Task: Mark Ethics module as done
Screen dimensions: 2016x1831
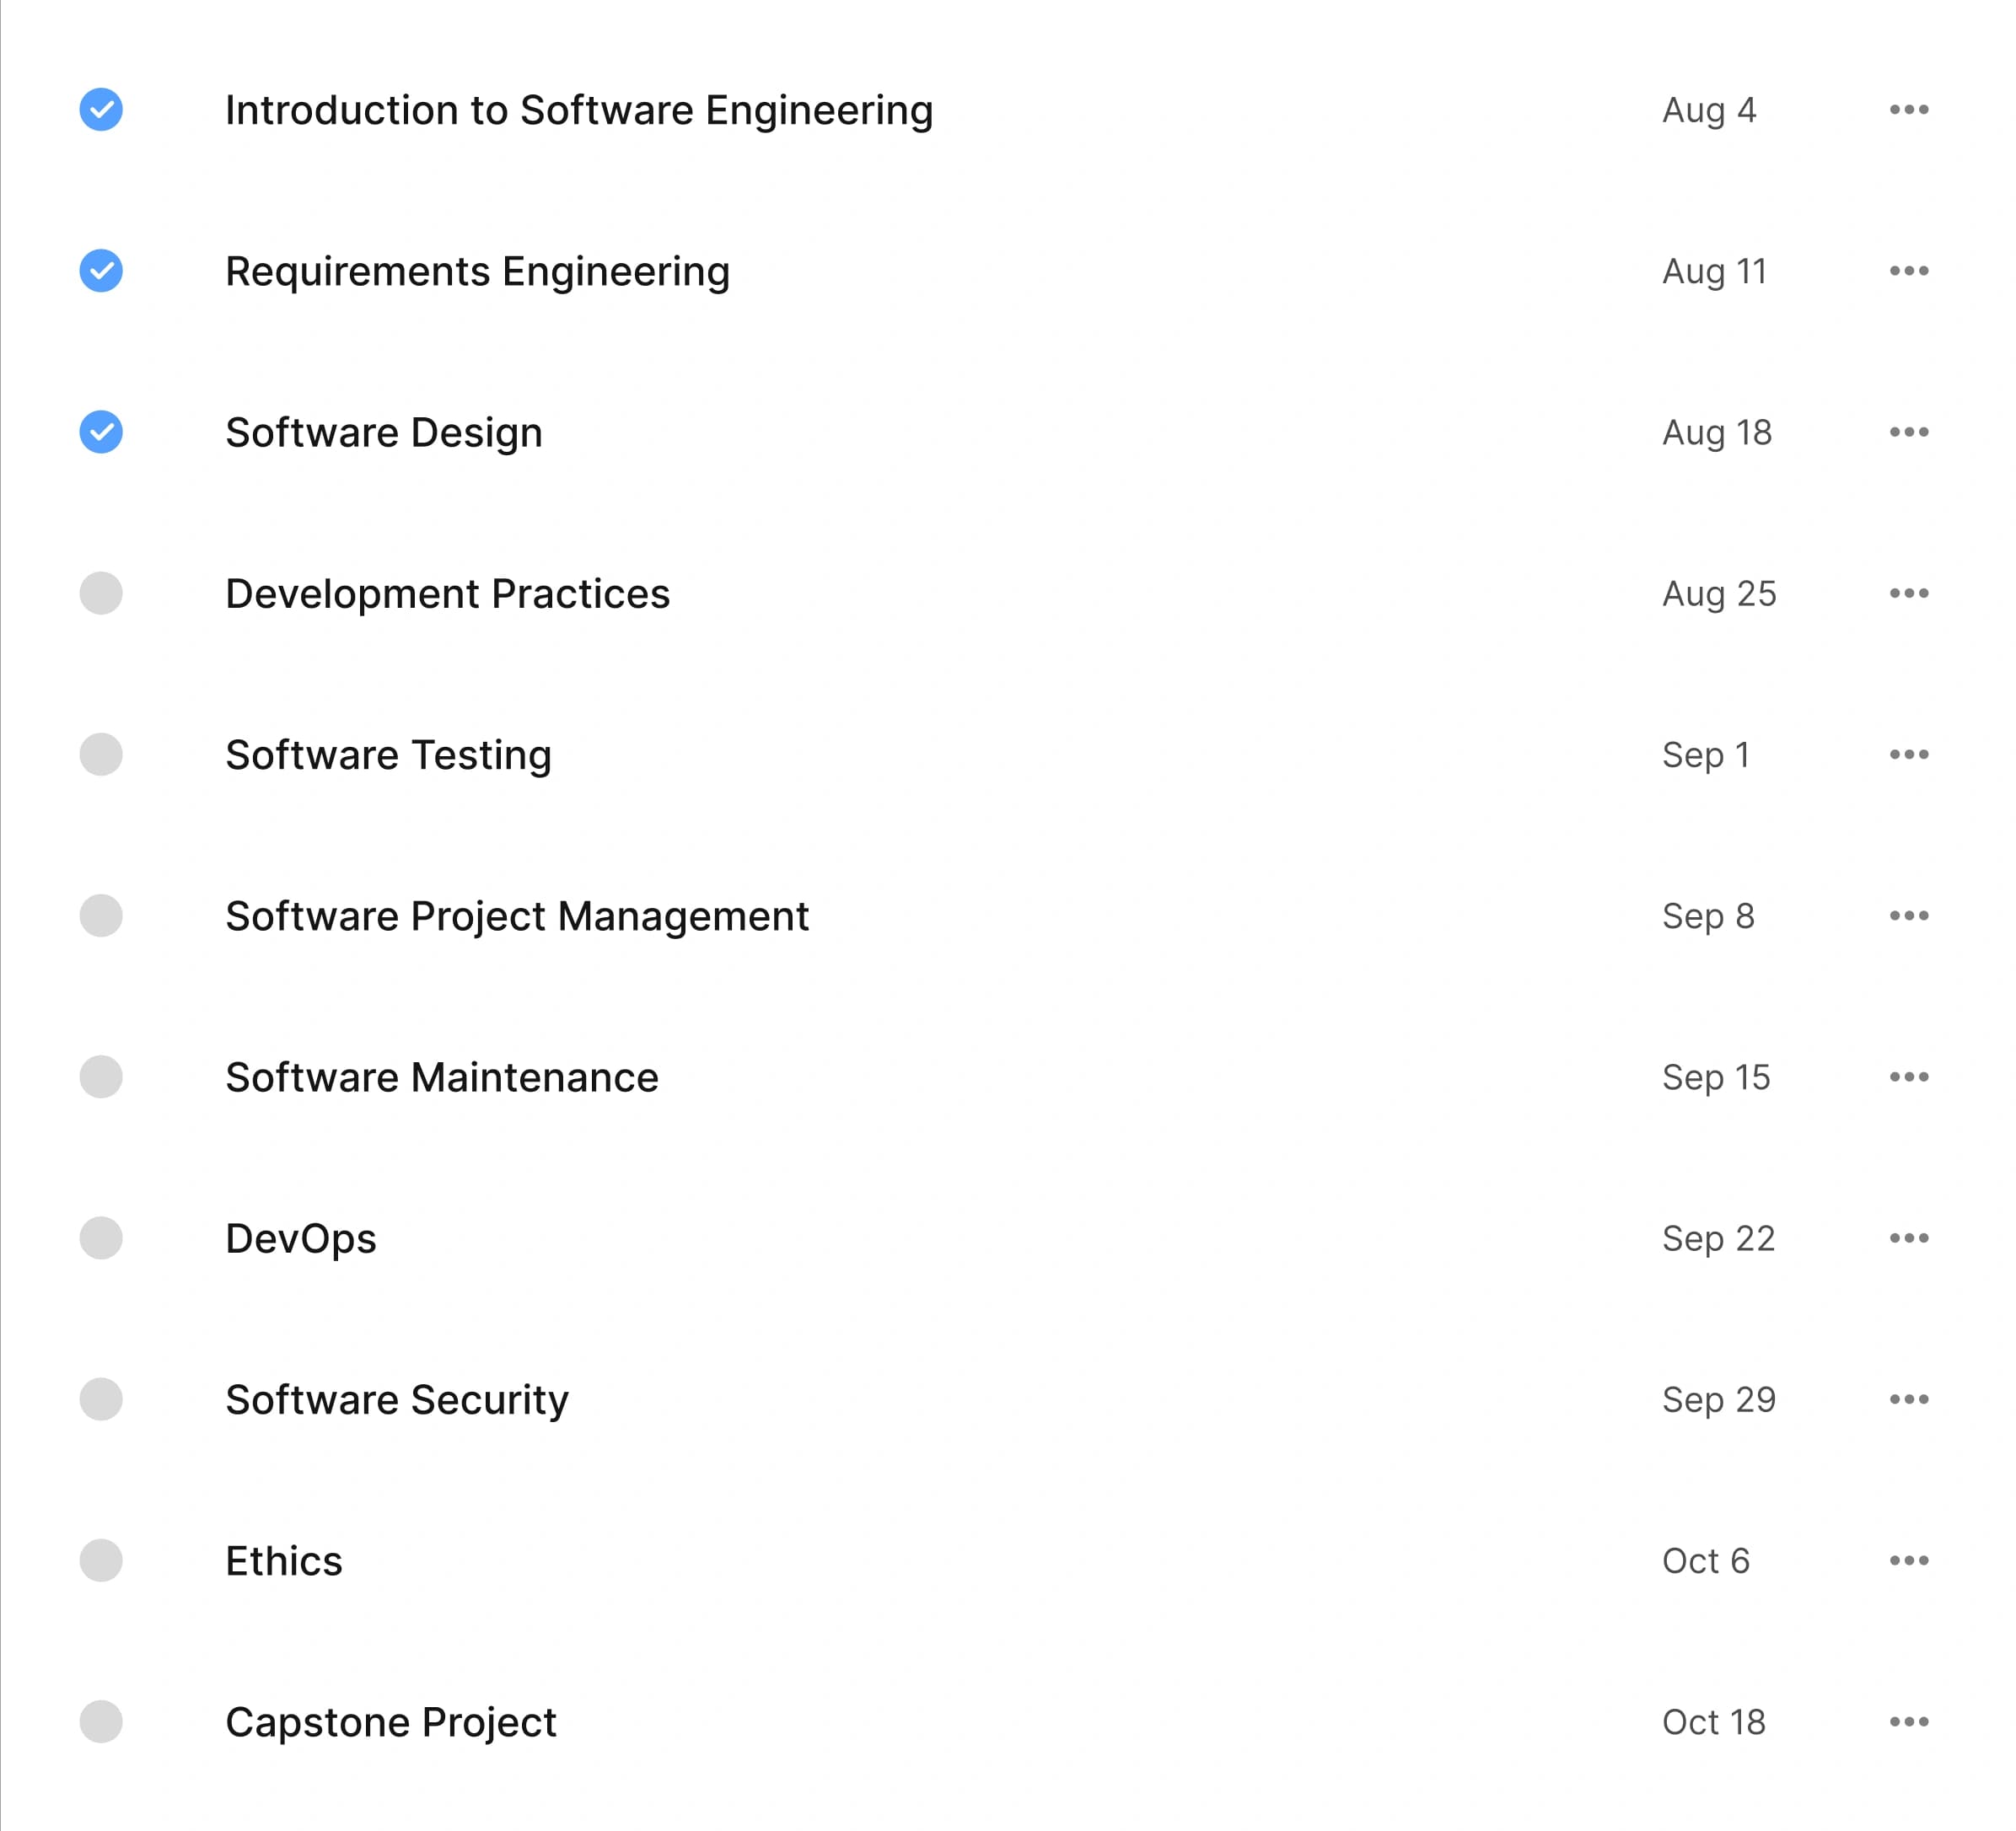Action: click(x=101, y=1560)
